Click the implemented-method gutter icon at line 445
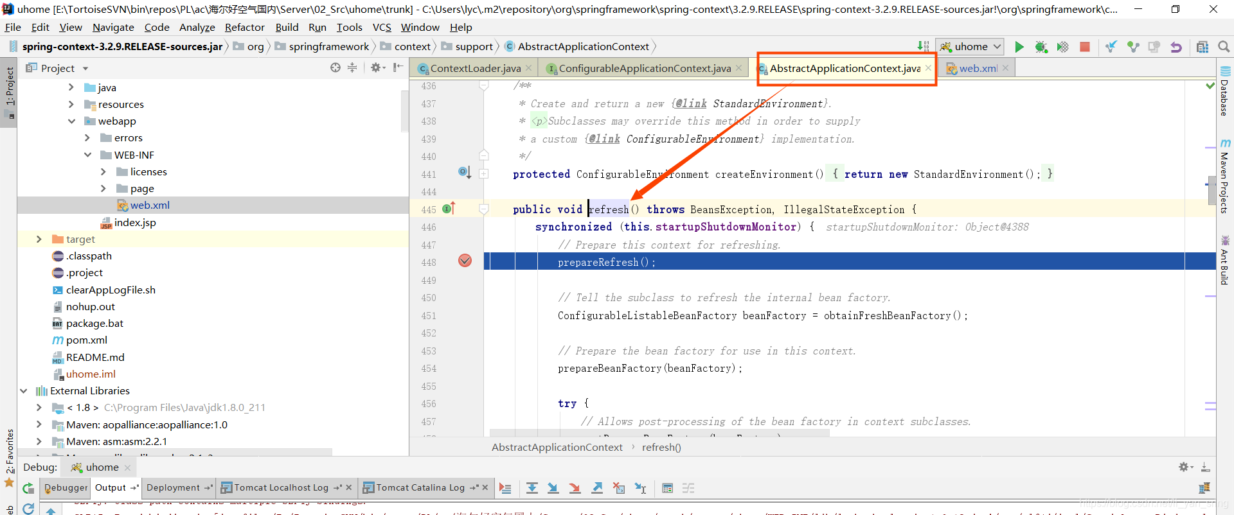The height and width of the screenshot is (515, 1234). (x=449, y=209)
